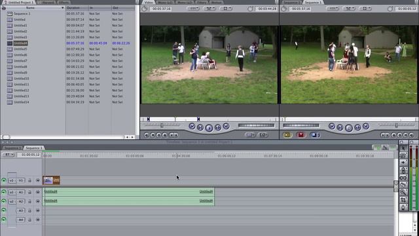Play the clip in the Viewer

[209, 128]
